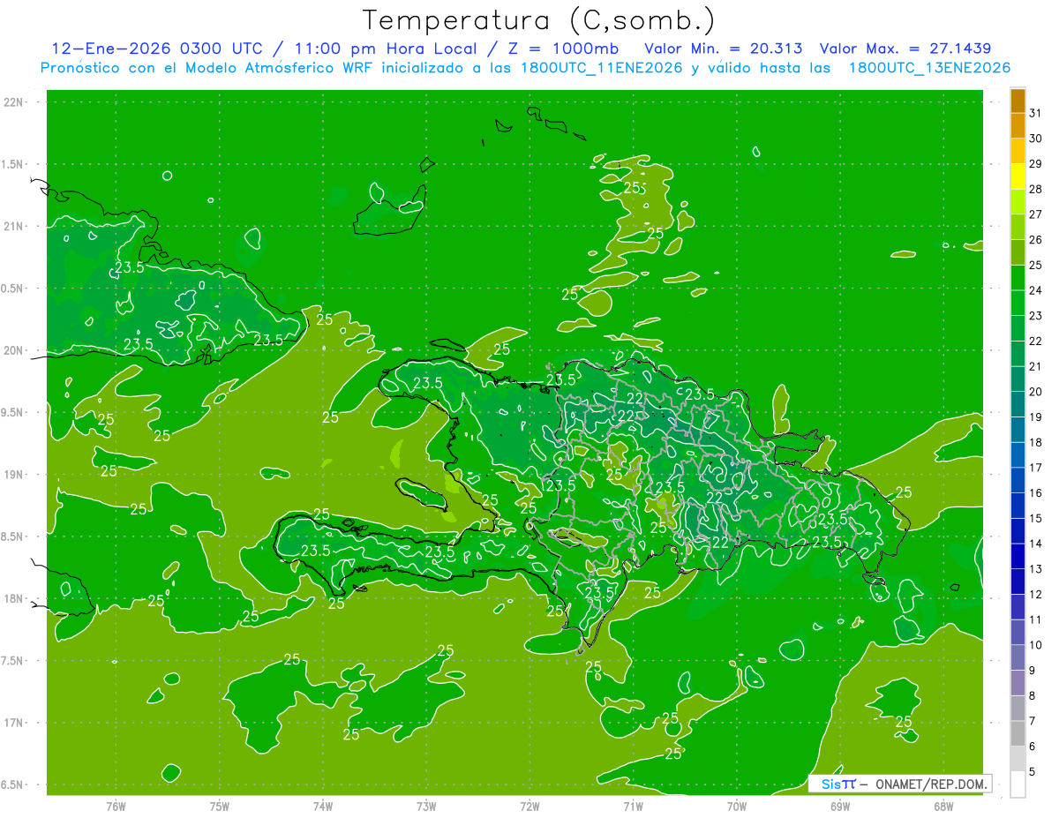Click the '17N' latitude axis label
This screenshot has width=1059, height=818.
click(12, 723)
